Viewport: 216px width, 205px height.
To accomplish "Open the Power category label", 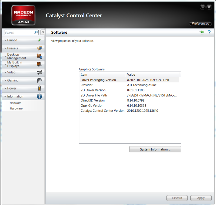I will click(12, 88).
